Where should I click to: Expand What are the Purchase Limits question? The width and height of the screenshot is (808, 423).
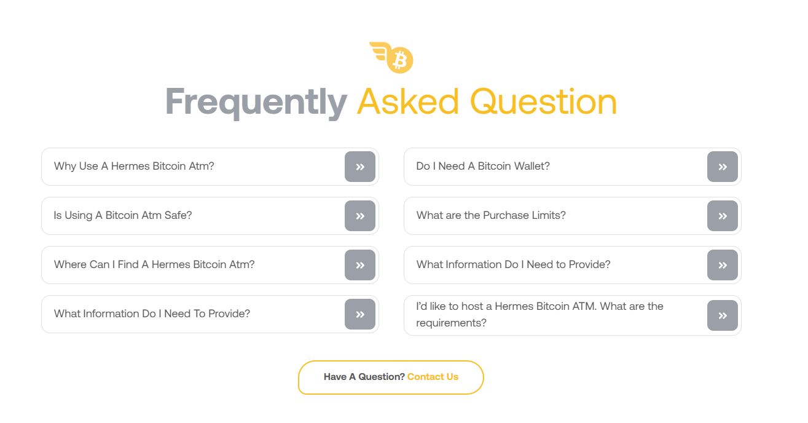tap(491, 215)
